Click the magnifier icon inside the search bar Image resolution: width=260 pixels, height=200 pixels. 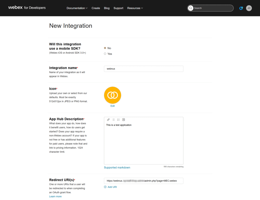(x=191, y=8)
